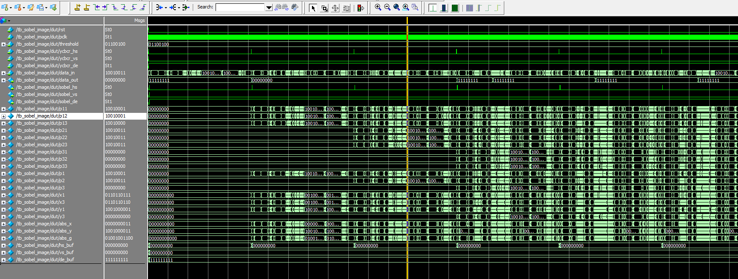Activate the Pan Mode four-arrow tool
This screenshot has height=279, width=738.
click(x=335, y=8)
